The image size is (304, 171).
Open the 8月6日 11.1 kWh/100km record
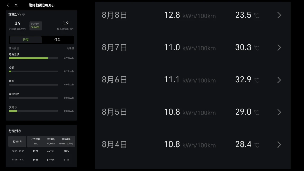coord(192,80)
